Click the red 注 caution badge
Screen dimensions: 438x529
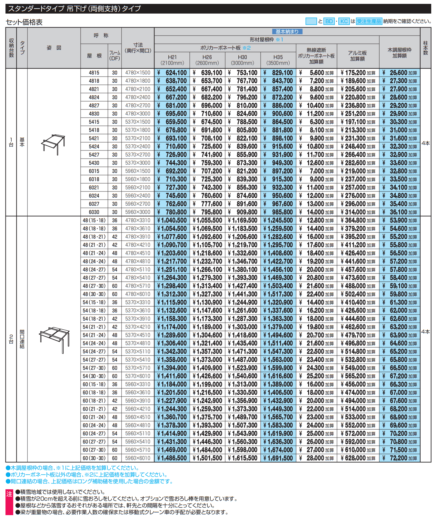coord(9,494)
